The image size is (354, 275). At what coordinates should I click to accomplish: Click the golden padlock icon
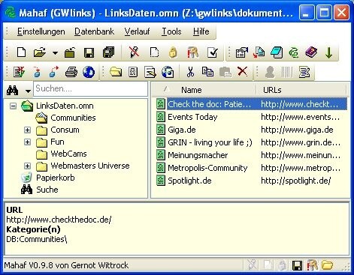pyautogui.click(x=173, y=52)
